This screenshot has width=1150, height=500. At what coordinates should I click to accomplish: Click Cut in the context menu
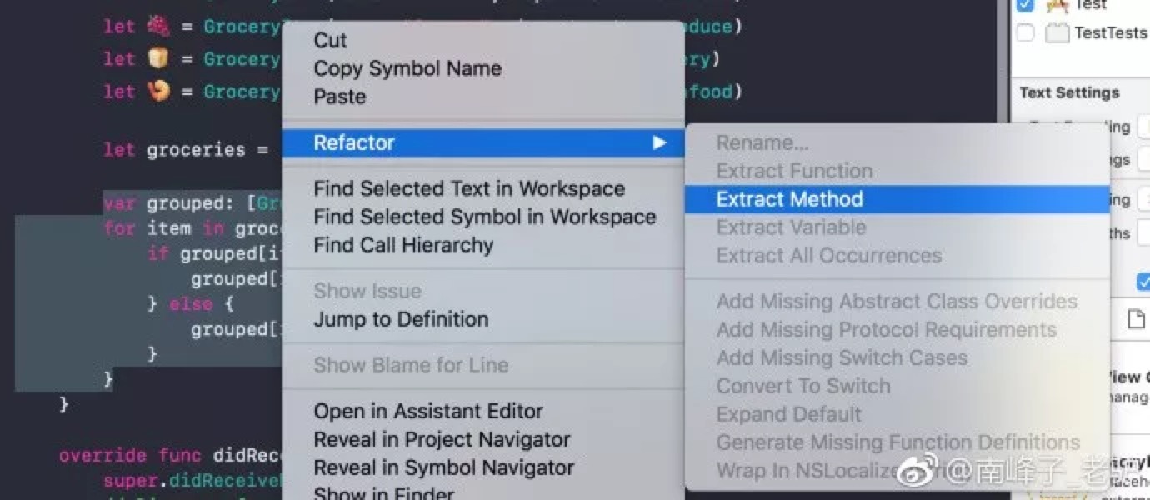point(330,40)
